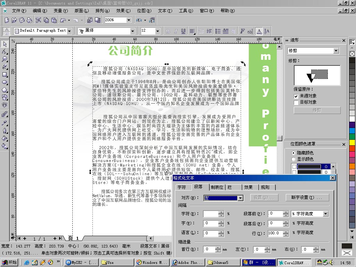The image size is (356, 267).
Task: Open a file with the Open icon
Action: (14, 20)
